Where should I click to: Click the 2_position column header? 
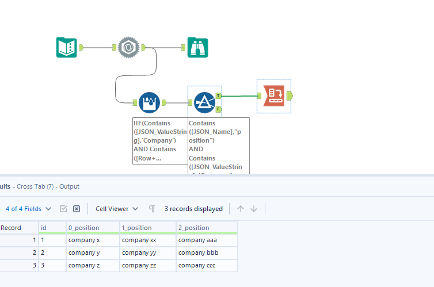[207, 228]
